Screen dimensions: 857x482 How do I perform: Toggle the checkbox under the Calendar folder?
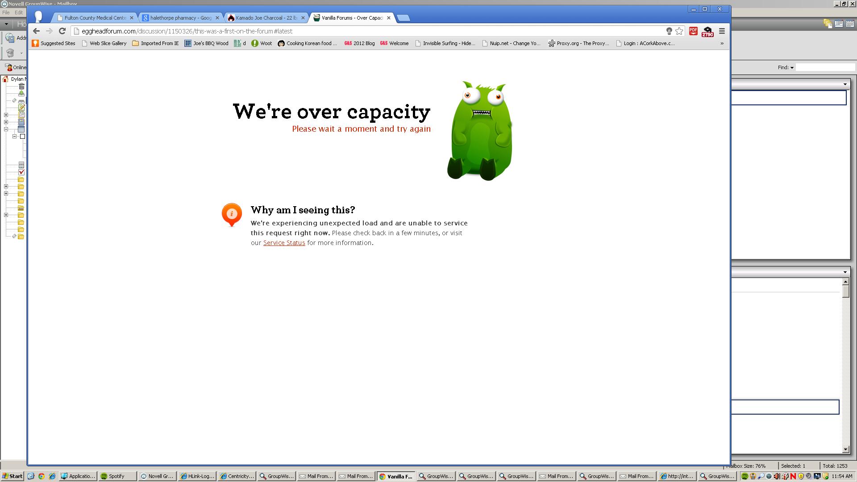coord(22,136)
